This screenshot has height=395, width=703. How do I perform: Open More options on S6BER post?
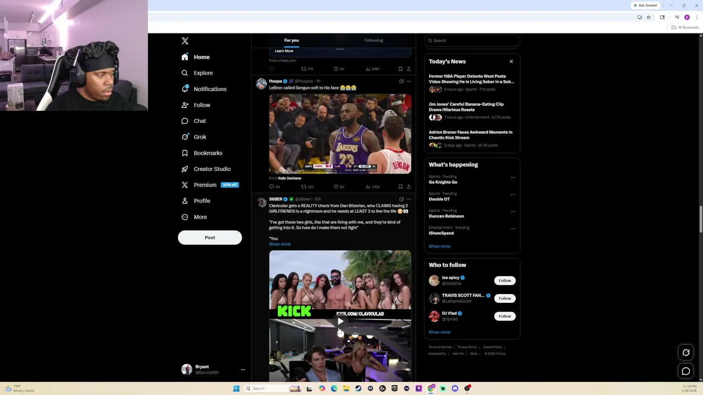[408, 199]
